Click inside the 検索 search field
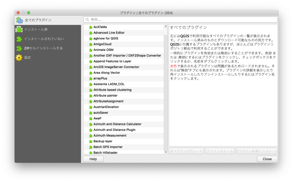The width and height of the screenshot is (293, 182). [x=183, y=19]
